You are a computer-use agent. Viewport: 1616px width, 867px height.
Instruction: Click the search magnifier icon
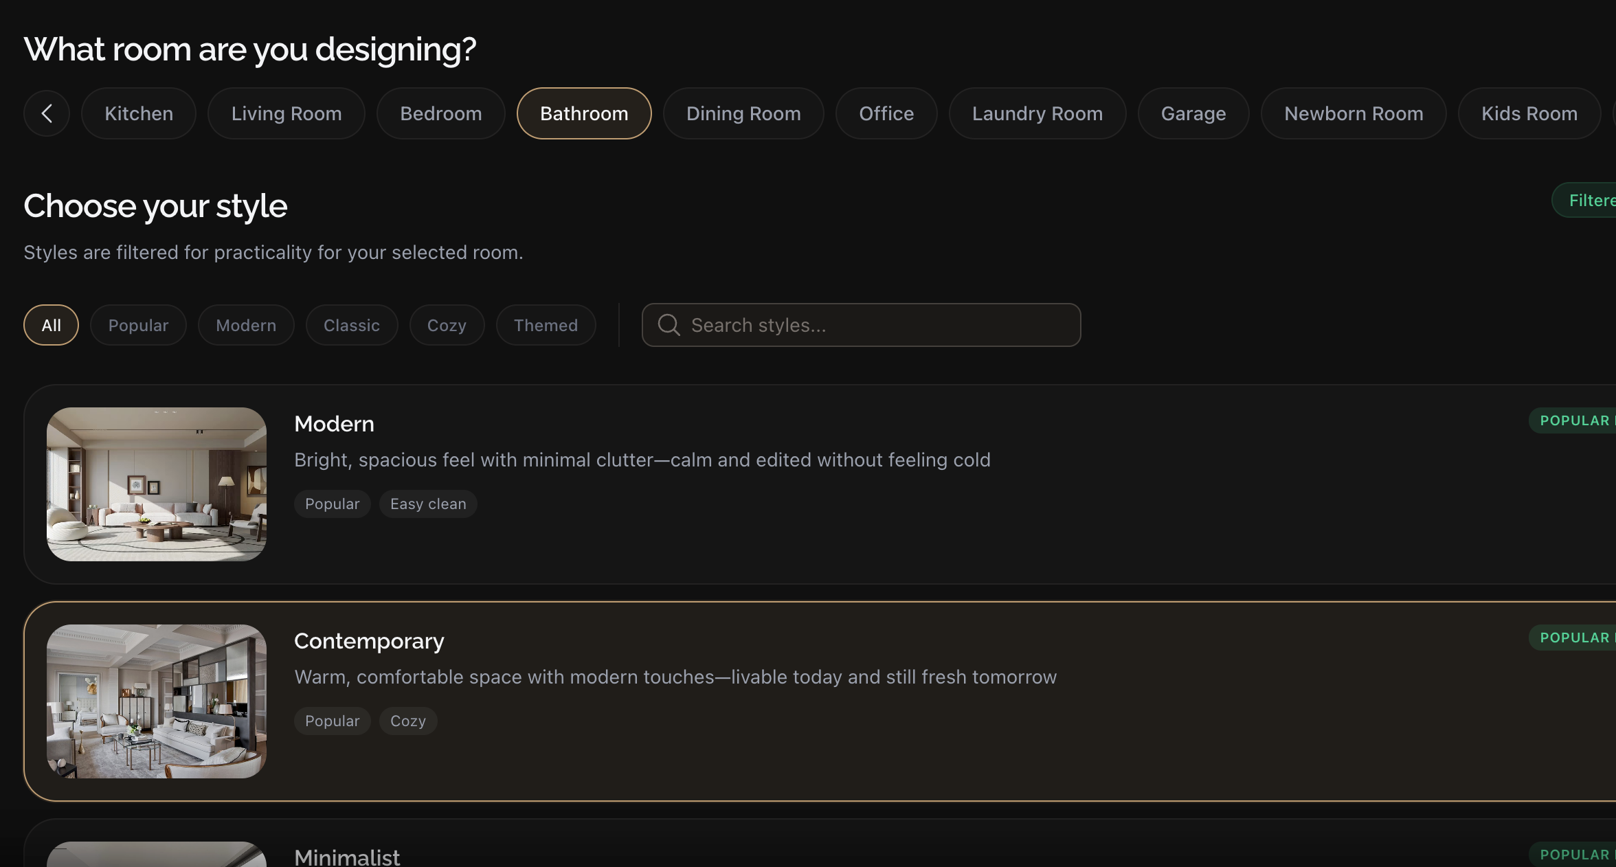[x=669, y=325]
